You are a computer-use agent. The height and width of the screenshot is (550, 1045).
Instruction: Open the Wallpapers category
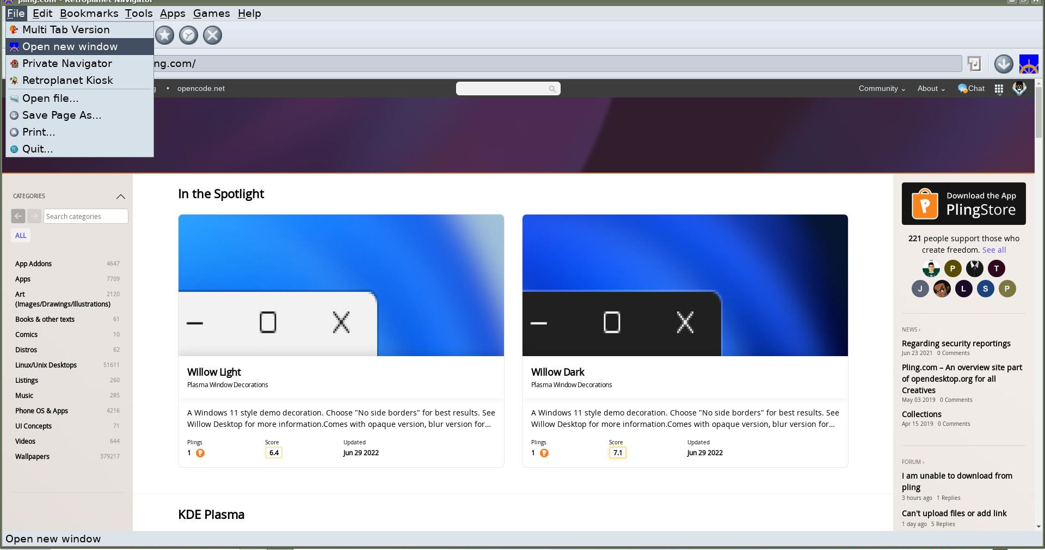(32, 457)
